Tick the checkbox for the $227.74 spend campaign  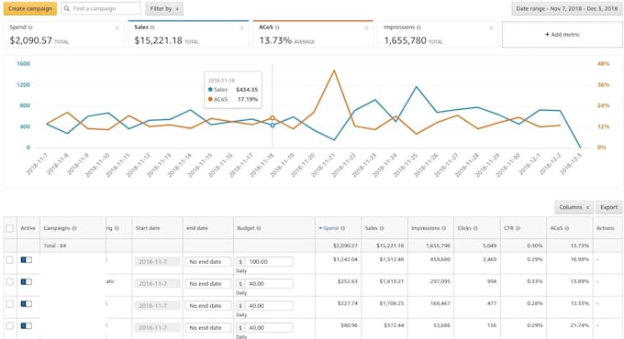(x=10, y=303)
